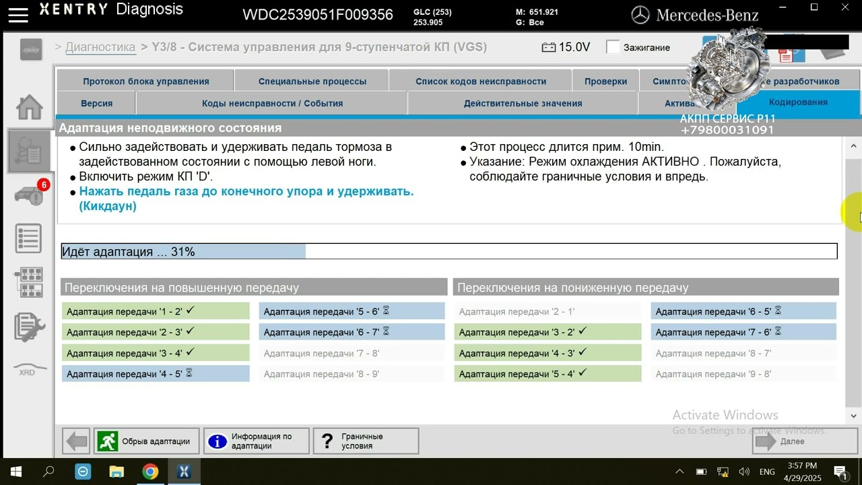Open the control unit grid sidebar icon

29,283
